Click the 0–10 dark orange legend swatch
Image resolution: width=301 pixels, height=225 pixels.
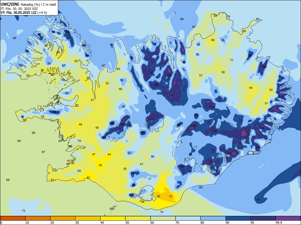[13, 218]
